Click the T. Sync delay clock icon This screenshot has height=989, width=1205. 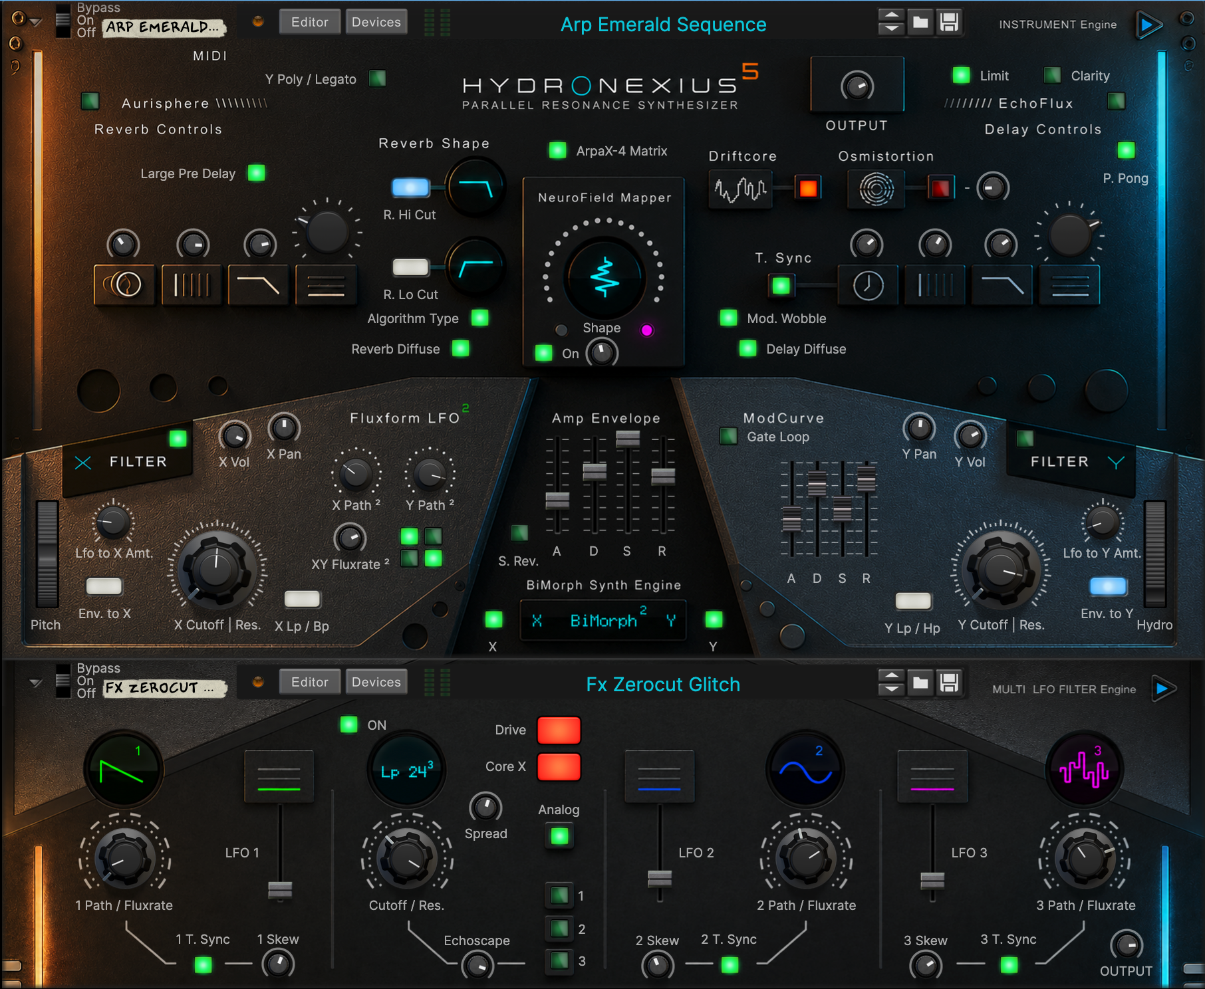pos(868,285)
